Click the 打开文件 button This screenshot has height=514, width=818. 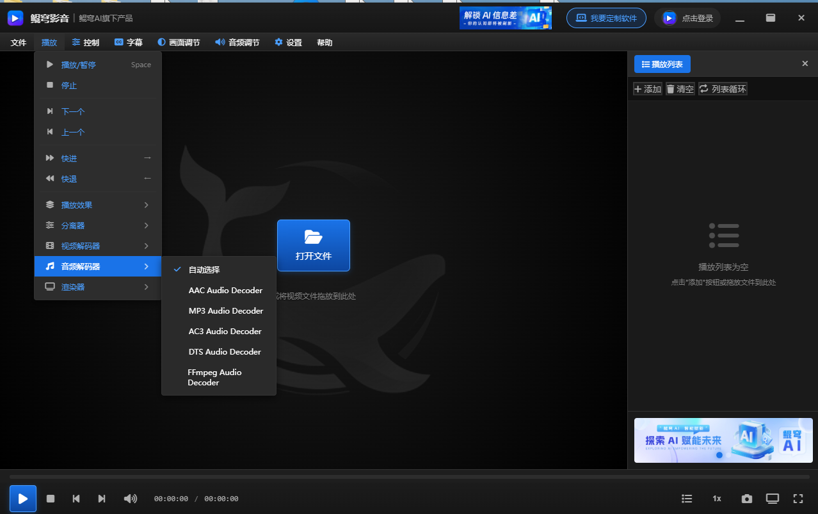click(x=314, y=245)
